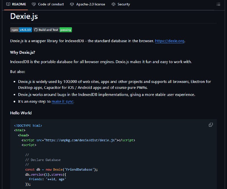Click the "Why Dexie.js?" heading
This screenshot has width=227, height=189.
tap(23, 52)
